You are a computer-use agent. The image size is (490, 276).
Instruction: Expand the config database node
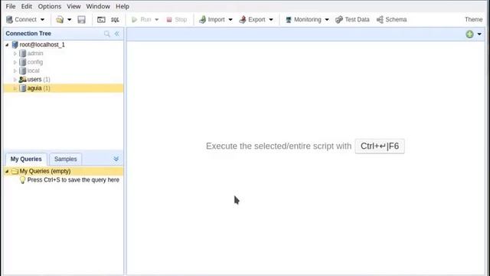click(15, 62)
